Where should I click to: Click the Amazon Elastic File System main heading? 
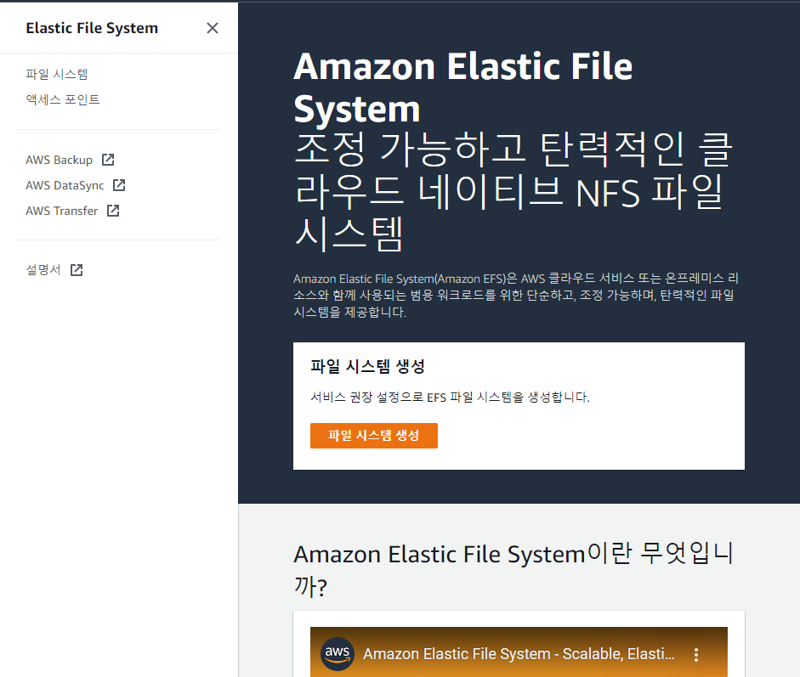point(462,87)
